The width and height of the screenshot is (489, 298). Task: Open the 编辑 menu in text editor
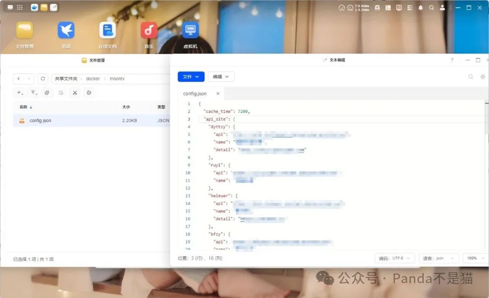coord(221,77)
